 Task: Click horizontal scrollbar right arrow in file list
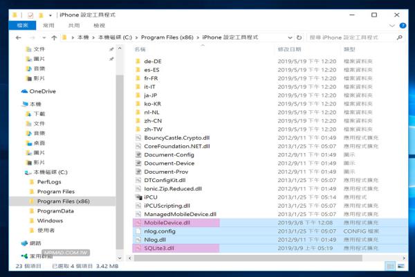click(x=404, y=258)
